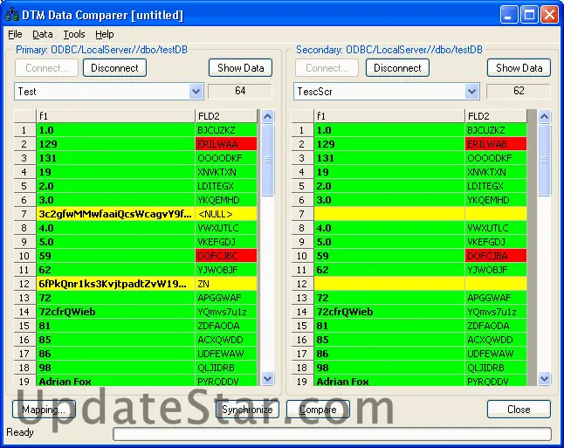Viewport: 564px width, 448px height.
Task: Select red cell ERILWAB in Secondary grid
Action: point(496,144)
